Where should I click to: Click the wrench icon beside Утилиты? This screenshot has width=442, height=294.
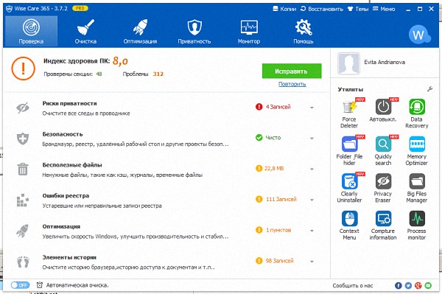point(429,89)
